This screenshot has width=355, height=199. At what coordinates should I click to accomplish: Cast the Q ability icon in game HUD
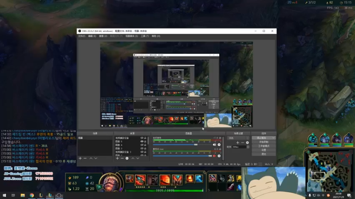[x=140, y=180]
